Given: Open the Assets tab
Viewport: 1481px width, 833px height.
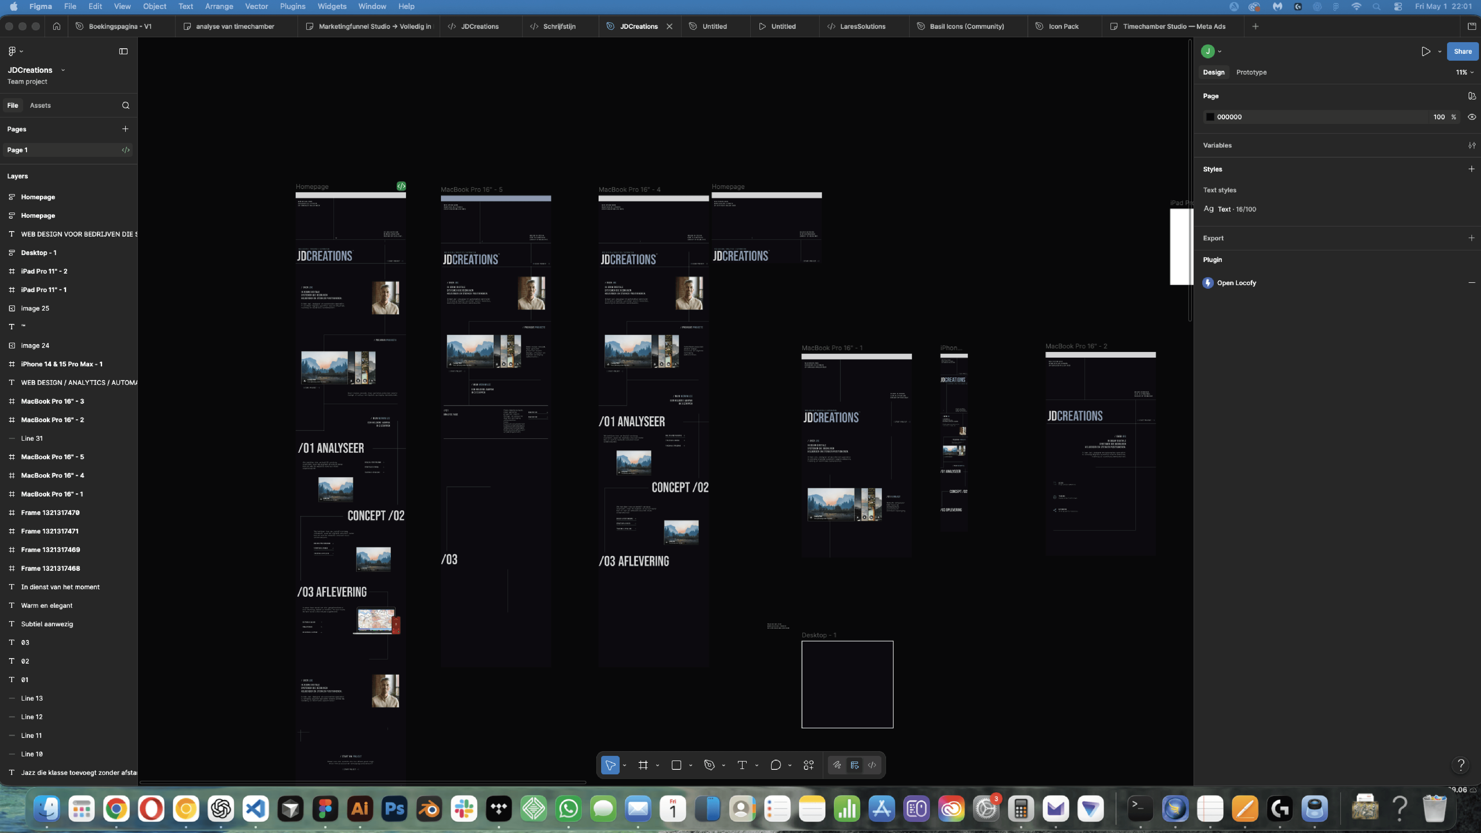Looking at the screenshot, I should click(40, 105).
